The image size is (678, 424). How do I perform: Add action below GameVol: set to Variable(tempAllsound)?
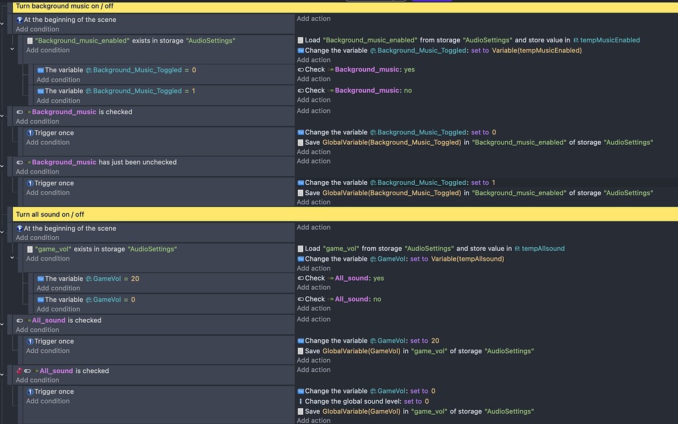pyautogui.click(x=313, y=269)
